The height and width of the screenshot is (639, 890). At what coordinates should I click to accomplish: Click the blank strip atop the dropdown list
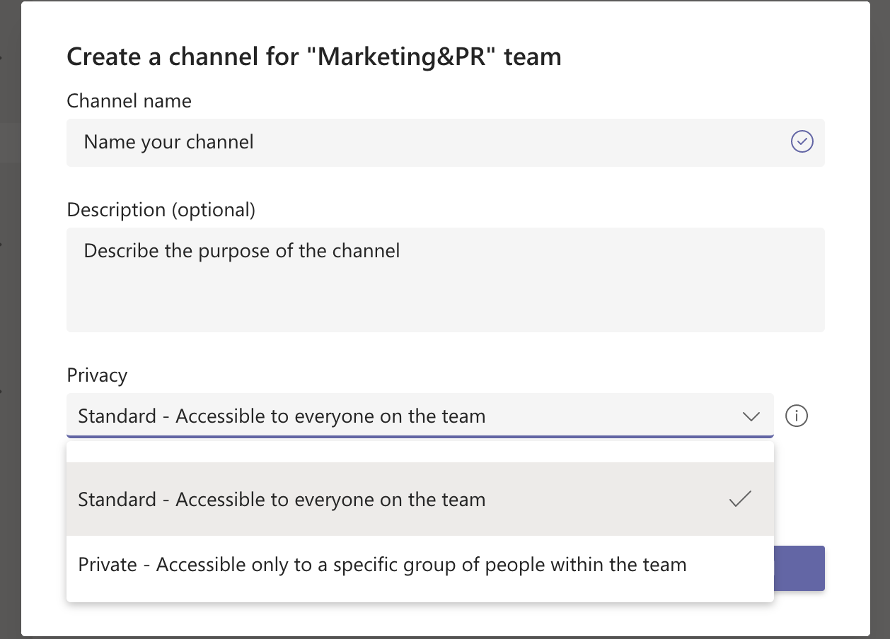[x=420, y=452]
